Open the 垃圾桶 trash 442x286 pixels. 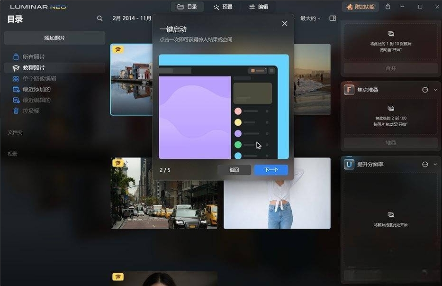pos(54,111)
